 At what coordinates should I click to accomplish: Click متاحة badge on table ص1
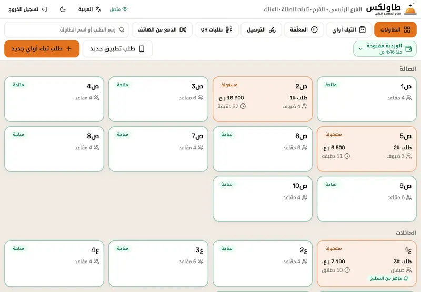[331, 85]
